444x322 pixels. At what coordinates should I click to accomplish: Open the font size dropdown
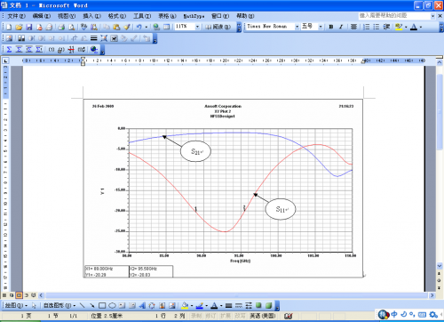click(x=321, y=27)
